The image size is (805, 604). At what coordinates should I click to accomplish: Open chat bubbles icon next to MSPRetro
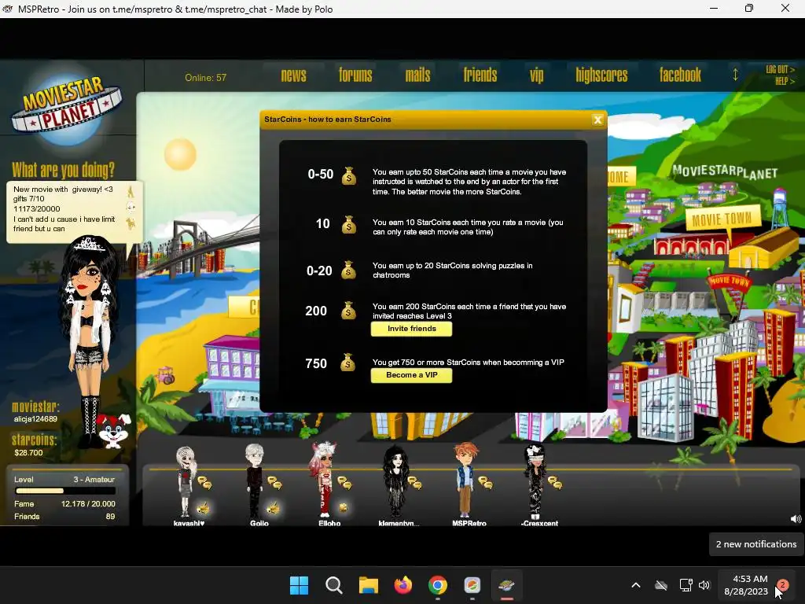485,483
